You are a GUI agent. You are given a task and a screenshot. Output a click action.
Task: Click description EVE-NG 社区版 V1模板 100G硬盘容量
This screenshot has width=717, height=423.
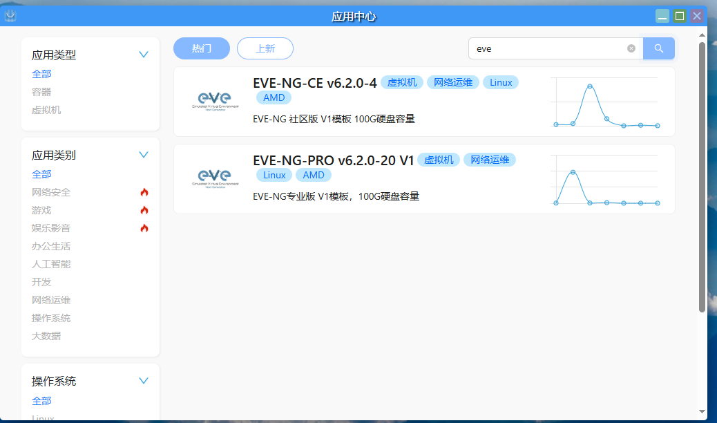[334, 119]
